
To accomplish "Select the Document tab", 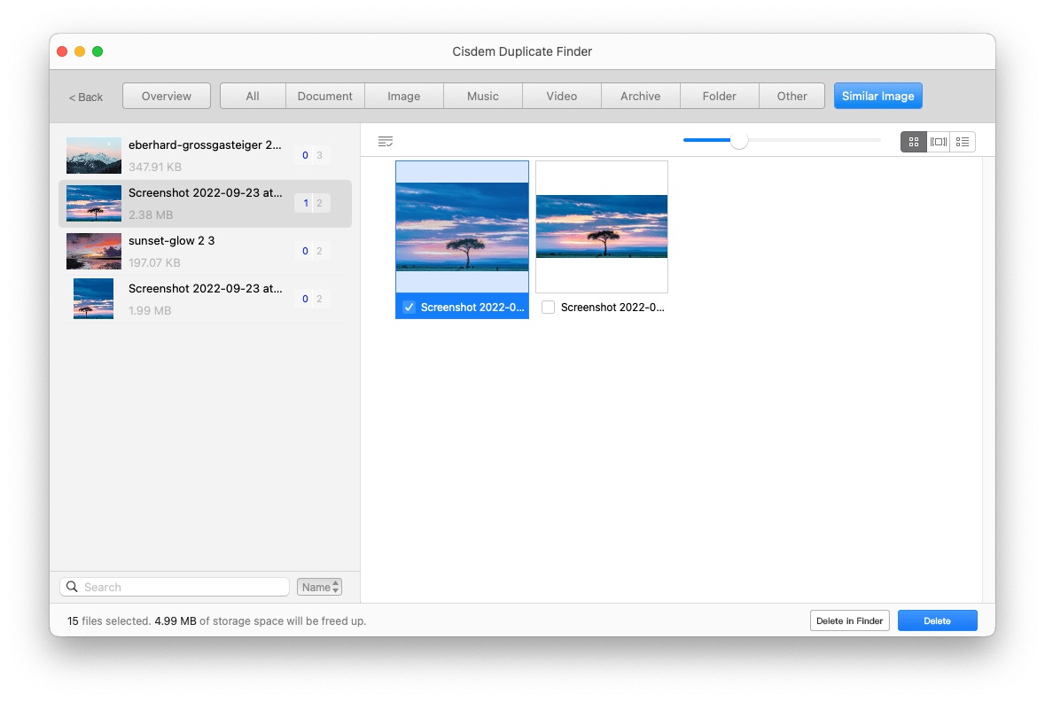I will point(324,96).
